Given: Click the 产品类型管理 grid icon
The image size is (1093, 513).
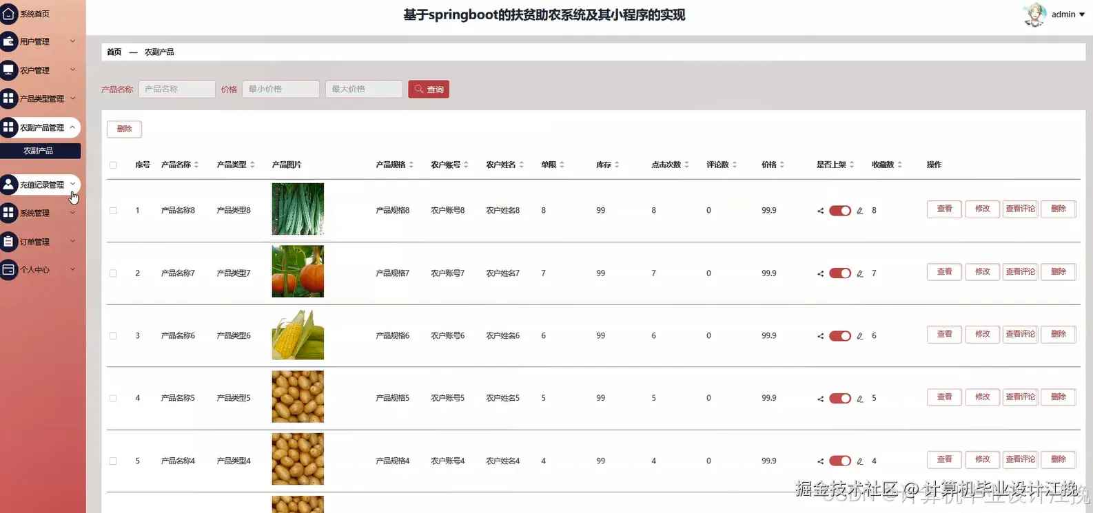Looking at the screenshot, I should (x=8, y=98).
